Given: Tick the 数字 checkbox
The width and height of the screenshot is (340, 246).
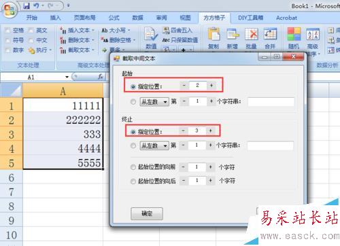Looking at the screenshot, I should pos(7,50).
